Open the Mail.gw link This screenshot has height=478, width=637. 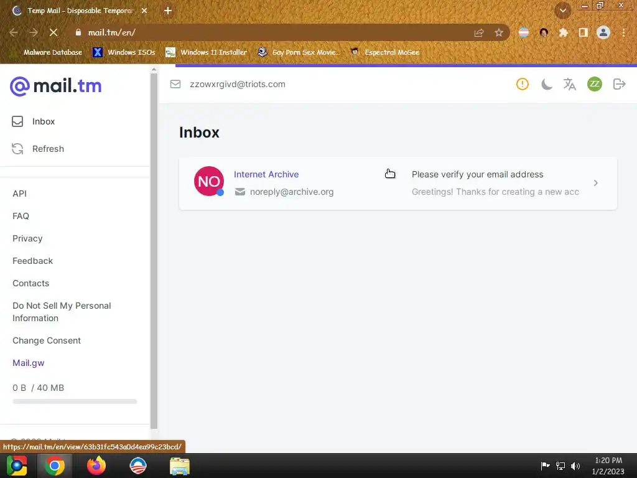coord(29,363)
